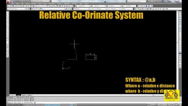
Task: Select the Rectangle tool in Draw toolbar
Action: click(x=7, y=22)
